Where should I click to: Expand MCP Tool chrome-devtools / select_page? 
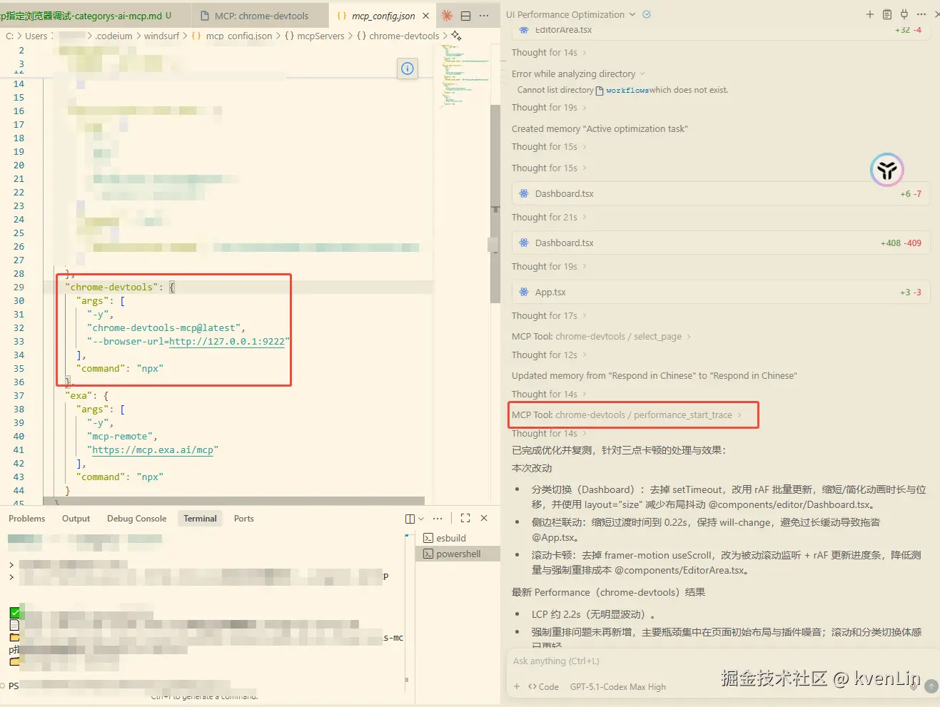601,336
